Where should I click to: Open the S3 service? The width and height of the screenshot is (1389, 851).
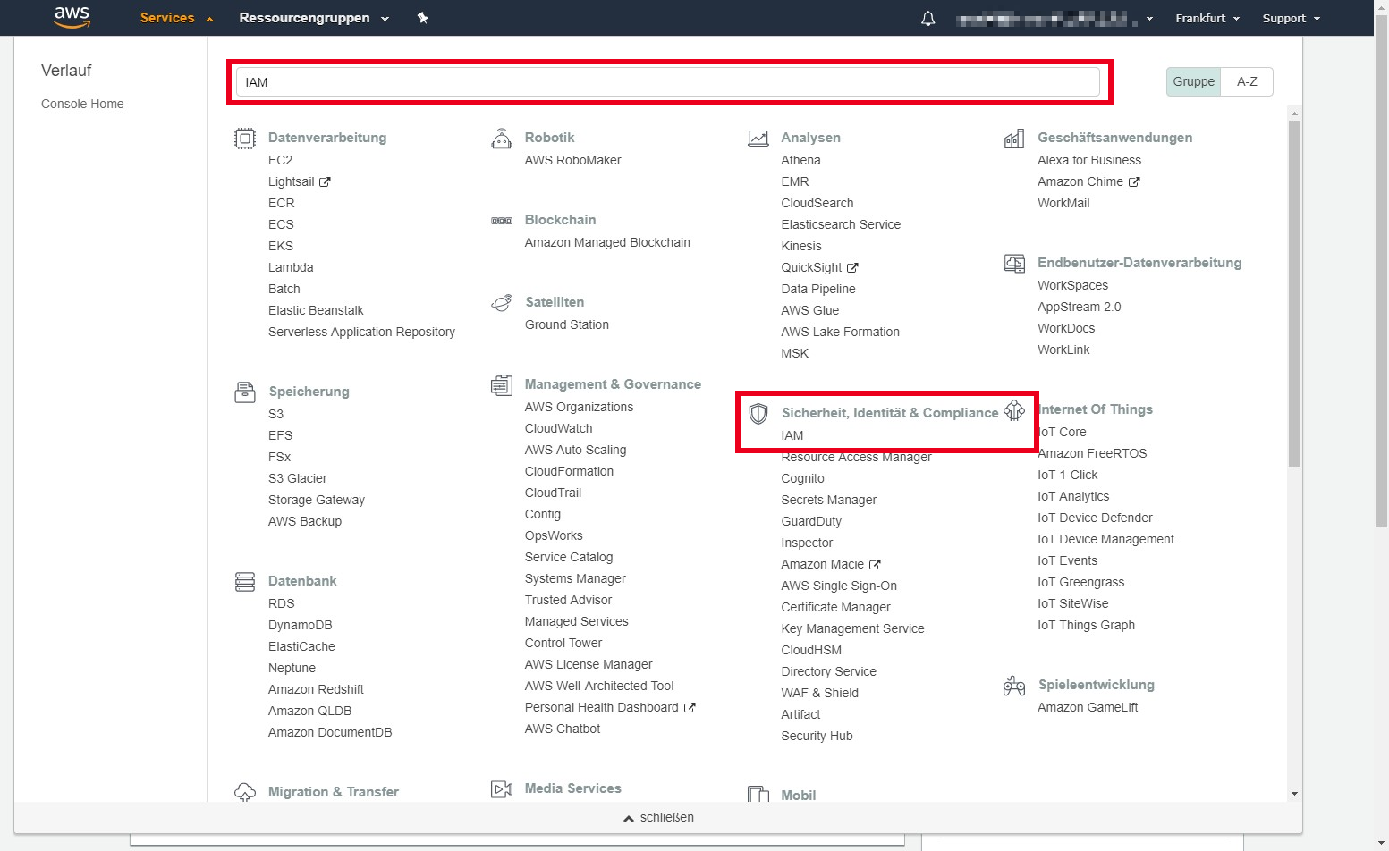(x=275, y=414)
